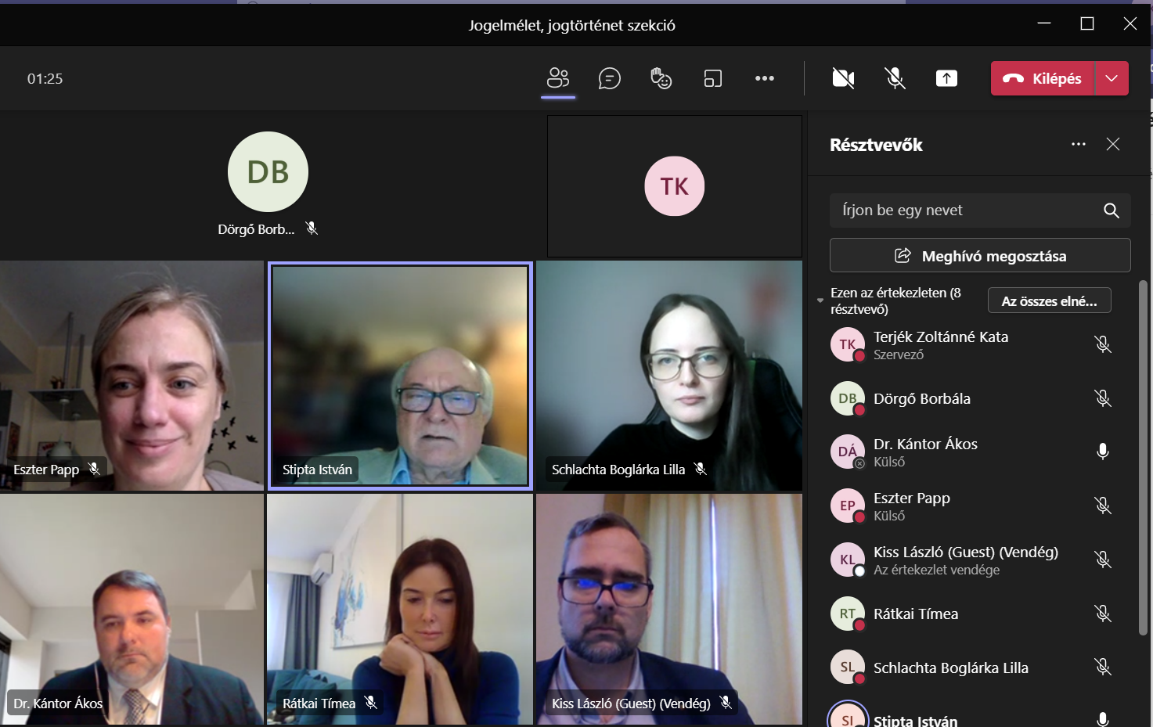Select 'Dörgő Borbála' name in participants list
The width and height of the screenshot is (1153, 727).
pos(922,398)
